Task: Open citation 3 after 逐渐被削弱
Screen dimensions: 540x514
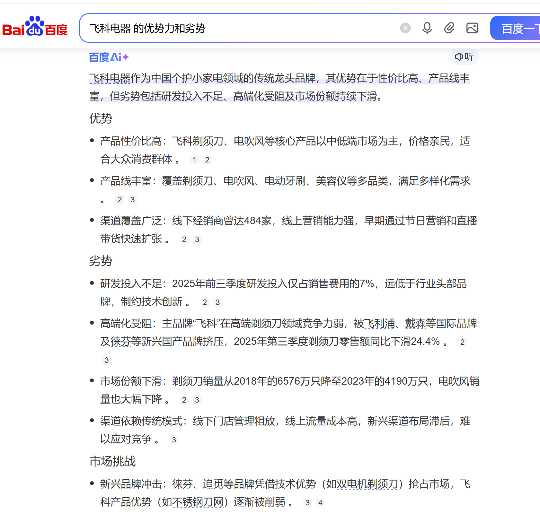Action: (x=307, y=503)
